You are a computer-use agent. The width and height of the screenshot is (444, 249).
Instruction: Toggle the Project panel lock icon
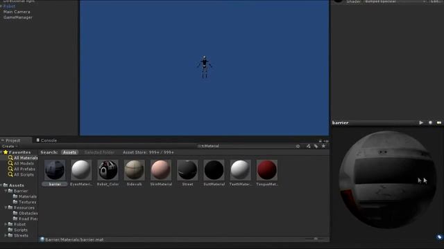(321, 140)
